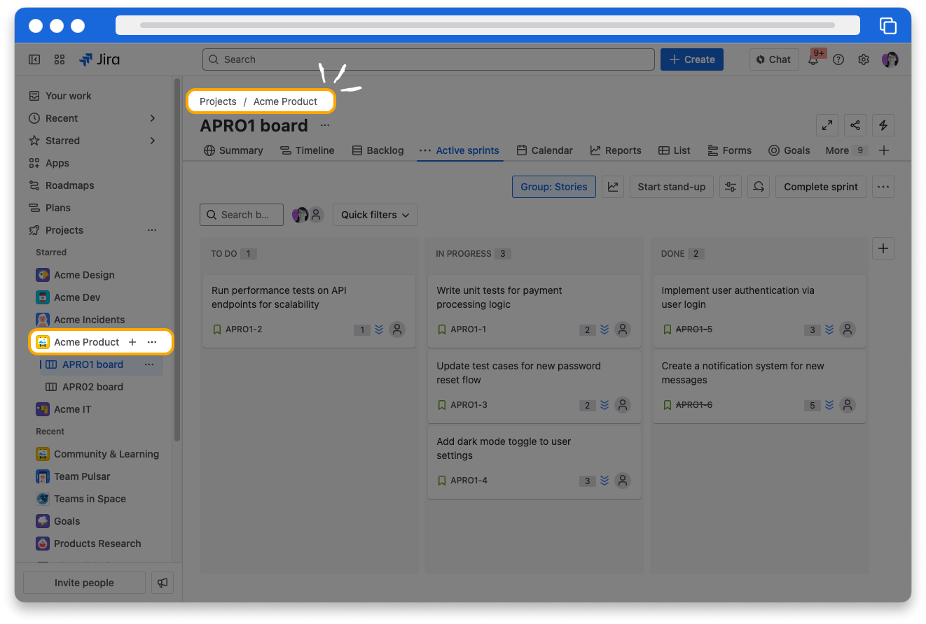Switch to the Summary tab
926x624 pixels.
click(x=233, y=150)
